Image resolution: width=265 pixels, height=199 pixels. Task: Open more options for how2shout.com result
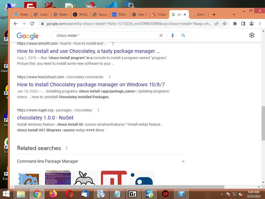pos(110,77)
